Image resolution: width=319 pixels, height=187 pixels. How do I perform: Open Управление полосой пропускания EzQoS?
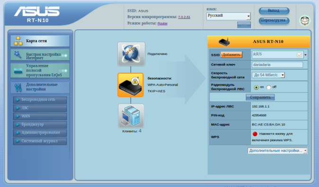tap(40, 71)
